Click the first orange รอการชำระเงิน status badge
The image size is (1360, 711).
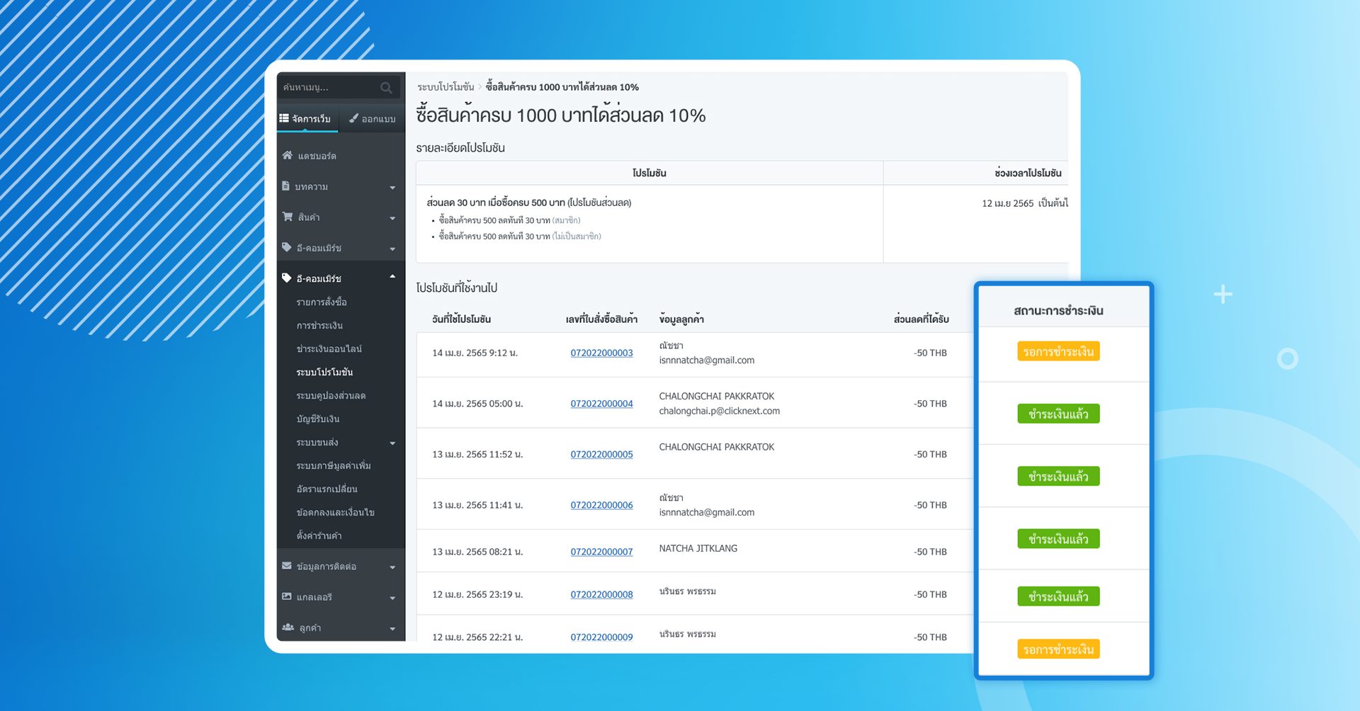1058,352
